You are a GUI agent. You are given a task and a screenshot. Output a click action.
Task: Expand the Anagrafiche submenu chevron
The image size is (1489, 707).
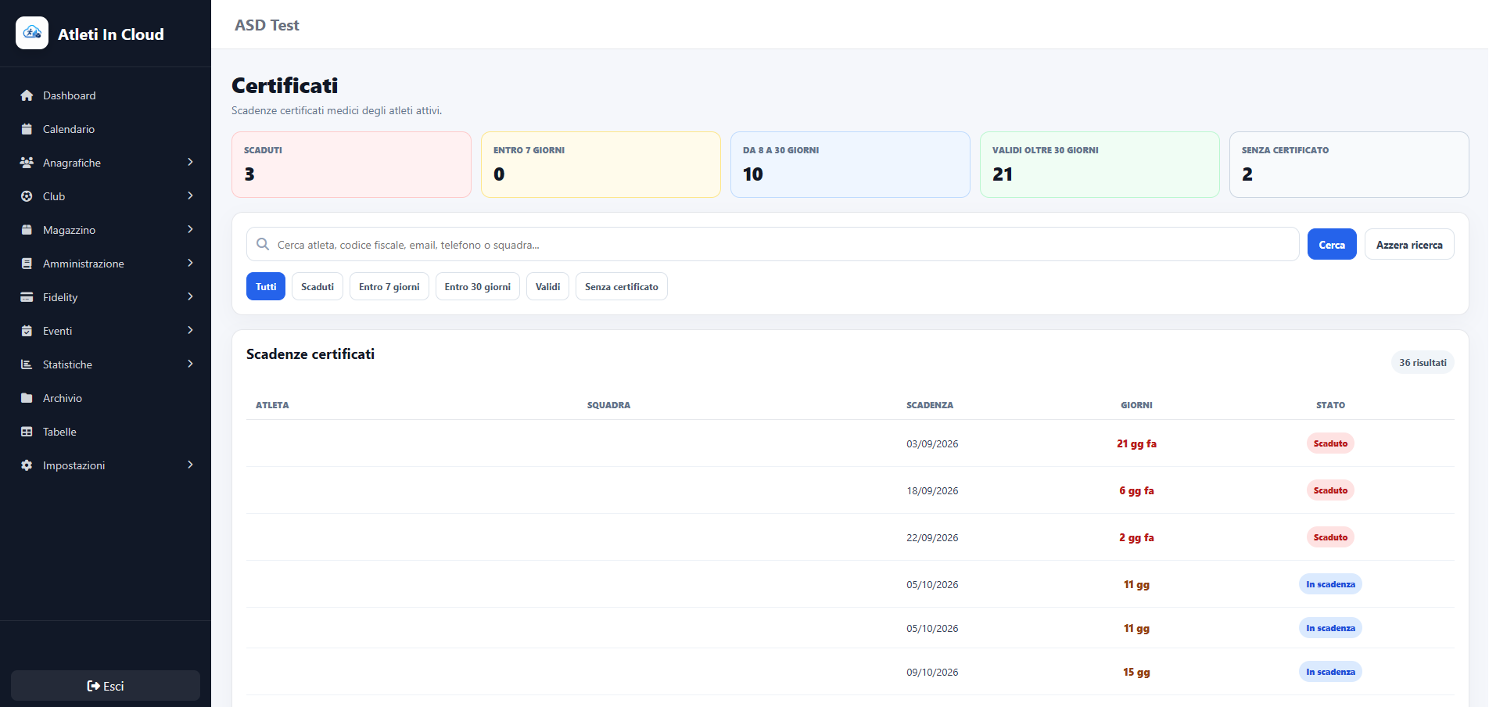(190, 162)
